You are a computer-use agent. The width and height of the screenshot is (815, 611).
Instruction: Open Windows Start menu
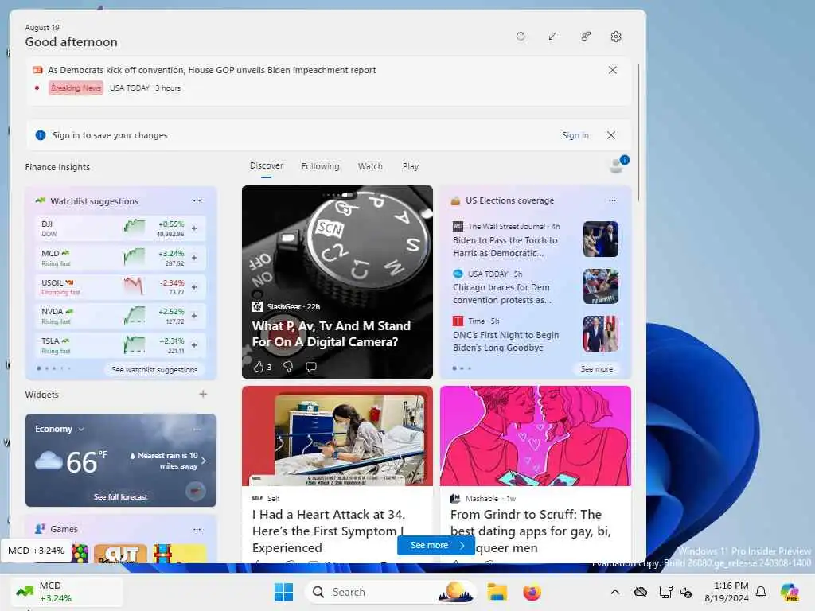[284, 592]
